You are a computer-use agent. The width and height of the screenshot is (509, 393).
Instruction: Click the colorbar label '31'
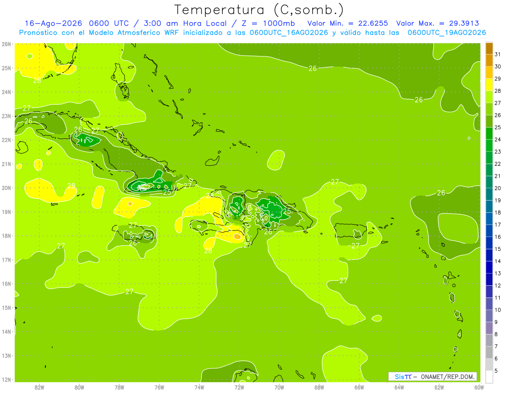tap(498, 54)
